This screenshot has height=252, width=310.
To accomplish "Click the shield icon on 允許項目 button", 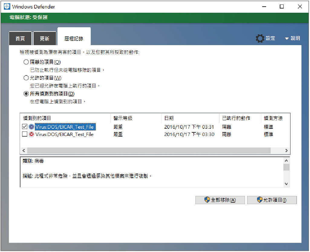I will 259,200.
